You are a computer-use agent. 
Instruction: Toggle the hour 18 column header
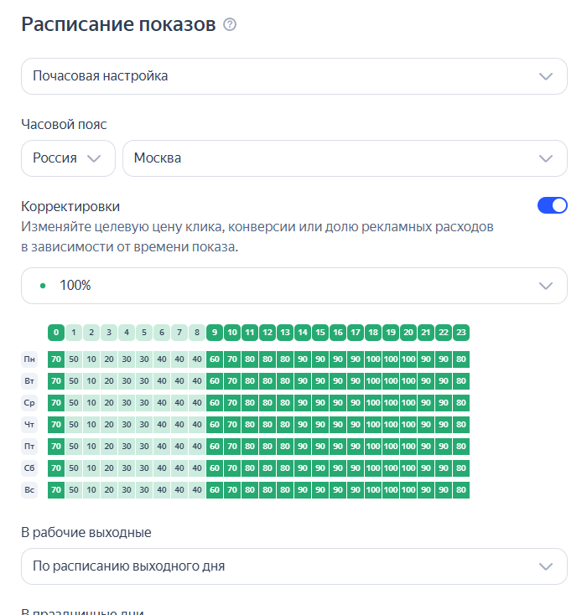pyautogui.click(x=373, y=333)
